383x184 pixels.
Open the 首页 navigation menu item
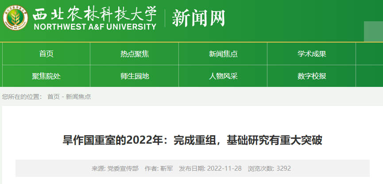[46, 54]
